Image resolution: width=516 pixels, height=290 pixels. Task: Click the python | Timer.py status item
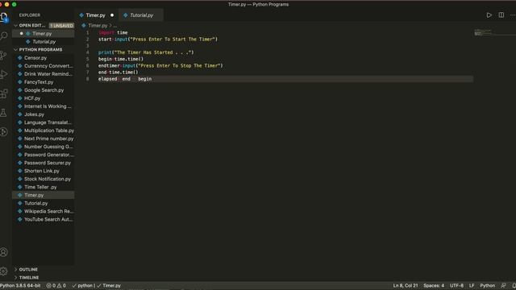(x=97, y=286)
